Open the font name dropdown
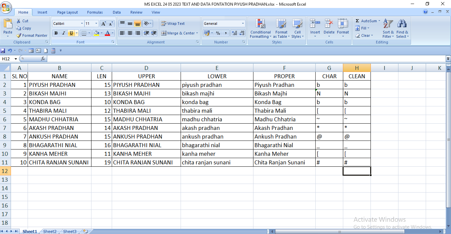 point(82,24)
